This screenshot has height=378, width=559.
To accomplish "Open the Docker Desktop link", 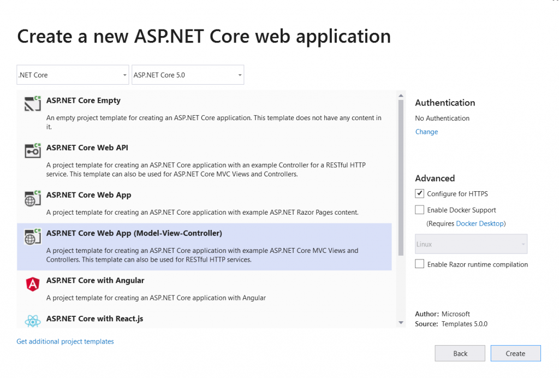I will click(479, 223).
